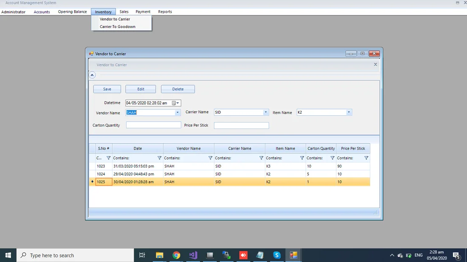Open the Payment menu

[143, 11]
